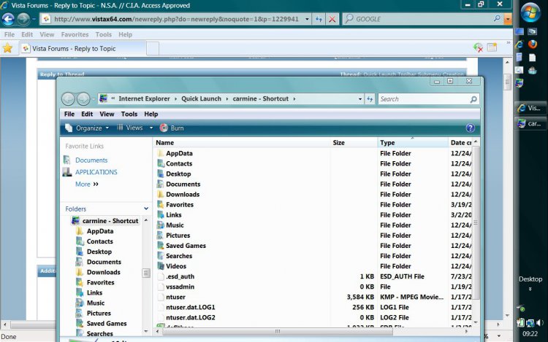
Task: Select Music folder in file list
Action: tap(175, 225)
